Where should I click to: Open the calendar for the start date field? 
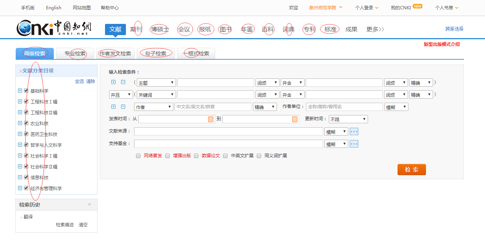point(211,119)
